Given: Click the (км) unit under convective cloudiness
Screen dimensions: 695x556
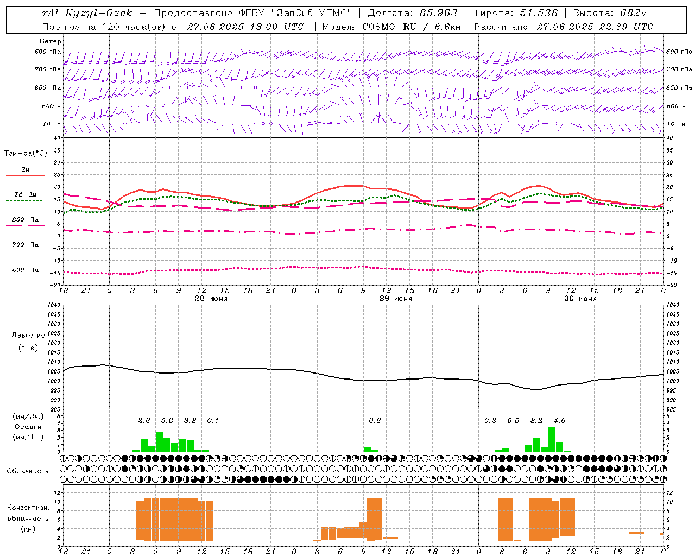Looking at the screenshot, I should (28, 529).
